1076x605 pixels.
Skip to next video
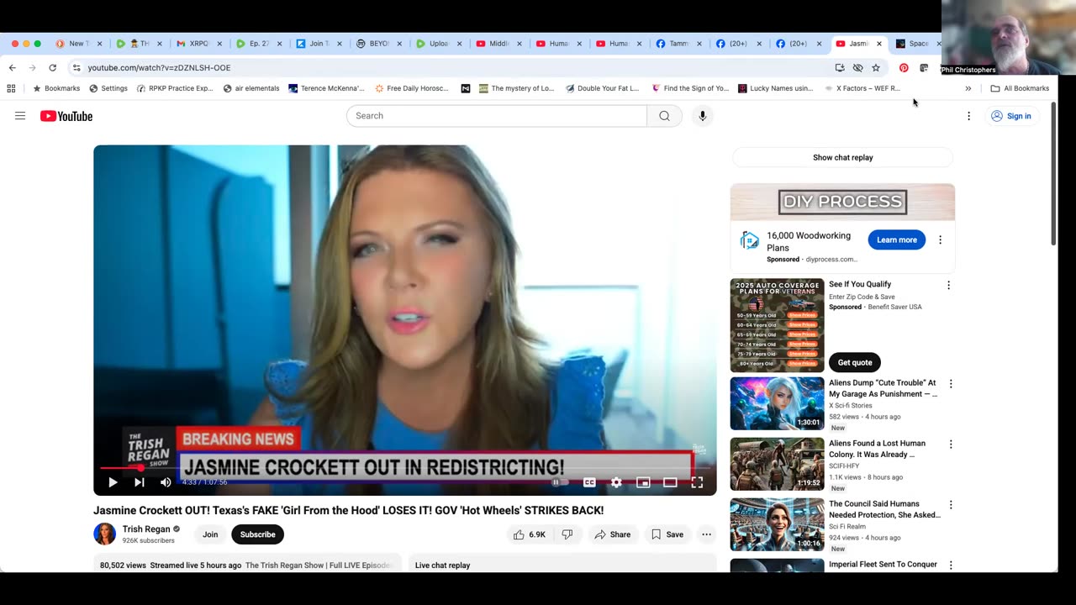(x=140, y=482)
